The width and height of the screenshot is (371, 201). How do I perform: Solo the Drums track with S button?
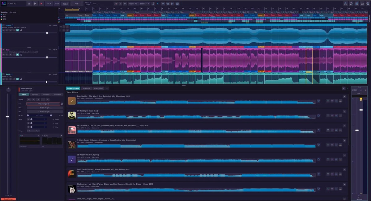pyautogui.click(x=7, y=30)
